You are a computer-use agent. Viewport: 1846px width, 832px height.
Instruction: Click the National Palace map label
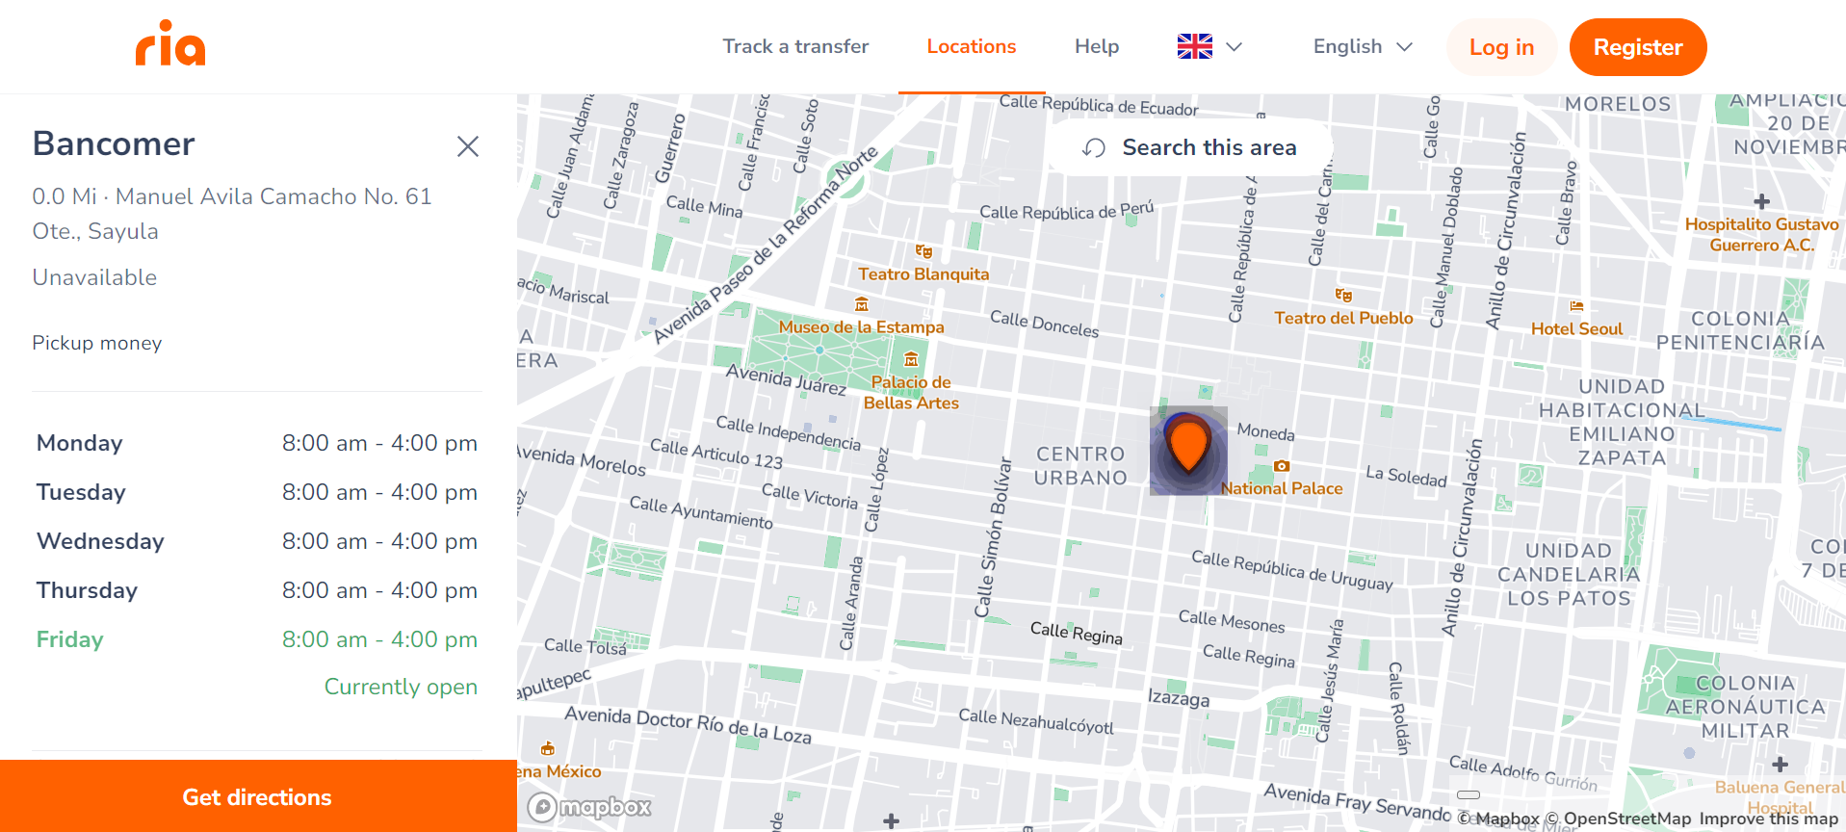pyautogui.click(x=1281, y=488)
